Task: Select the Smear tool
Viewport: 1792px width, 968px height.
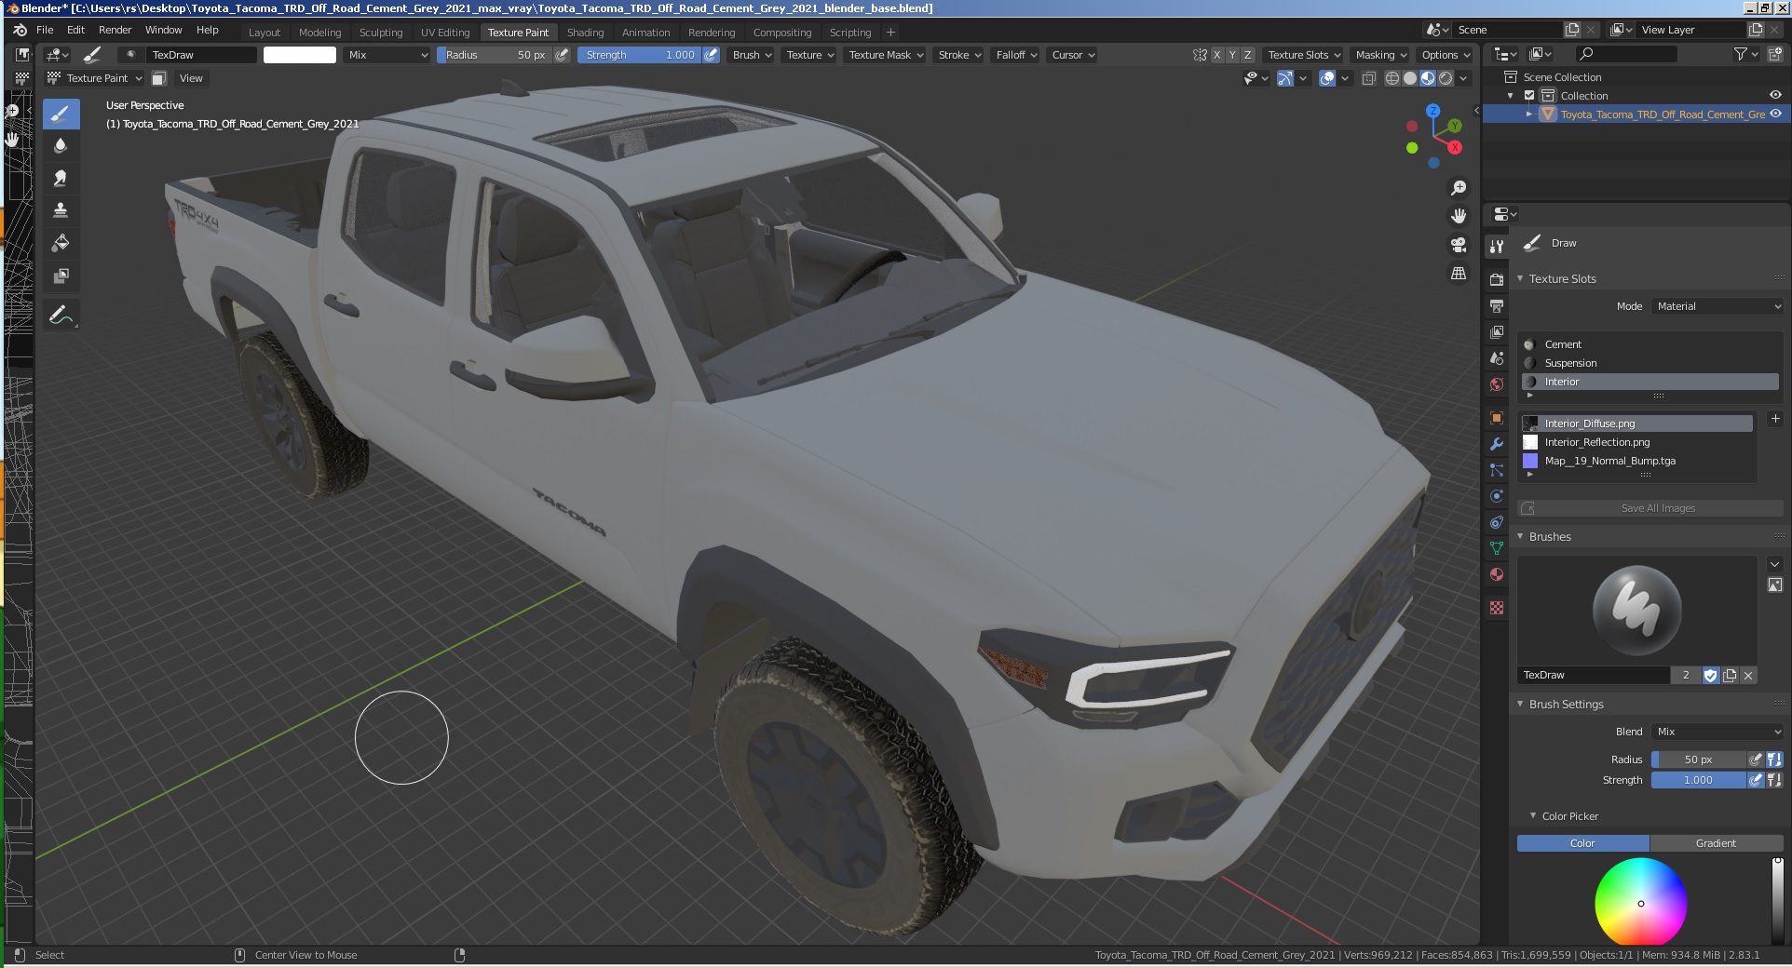Action: pyautogui.click(x=61, y=178)
